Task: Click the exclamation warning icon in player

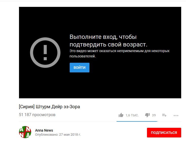Action: 45,53
